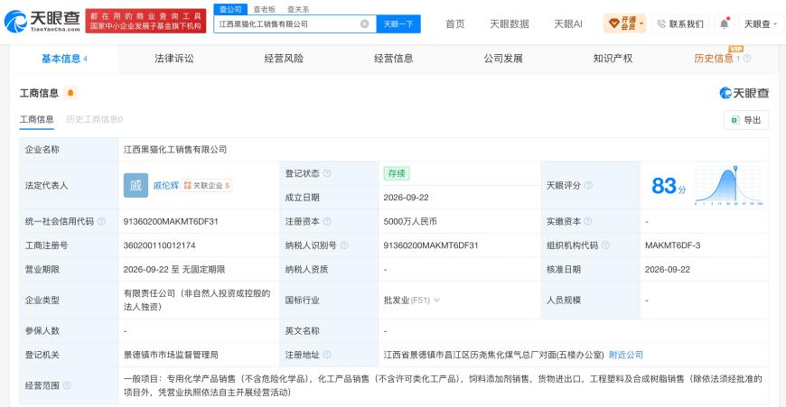This screenshot has height=407, width=786.
Task: Switch to 法律诉讼 tab
Action: click(x=174, y=59)
